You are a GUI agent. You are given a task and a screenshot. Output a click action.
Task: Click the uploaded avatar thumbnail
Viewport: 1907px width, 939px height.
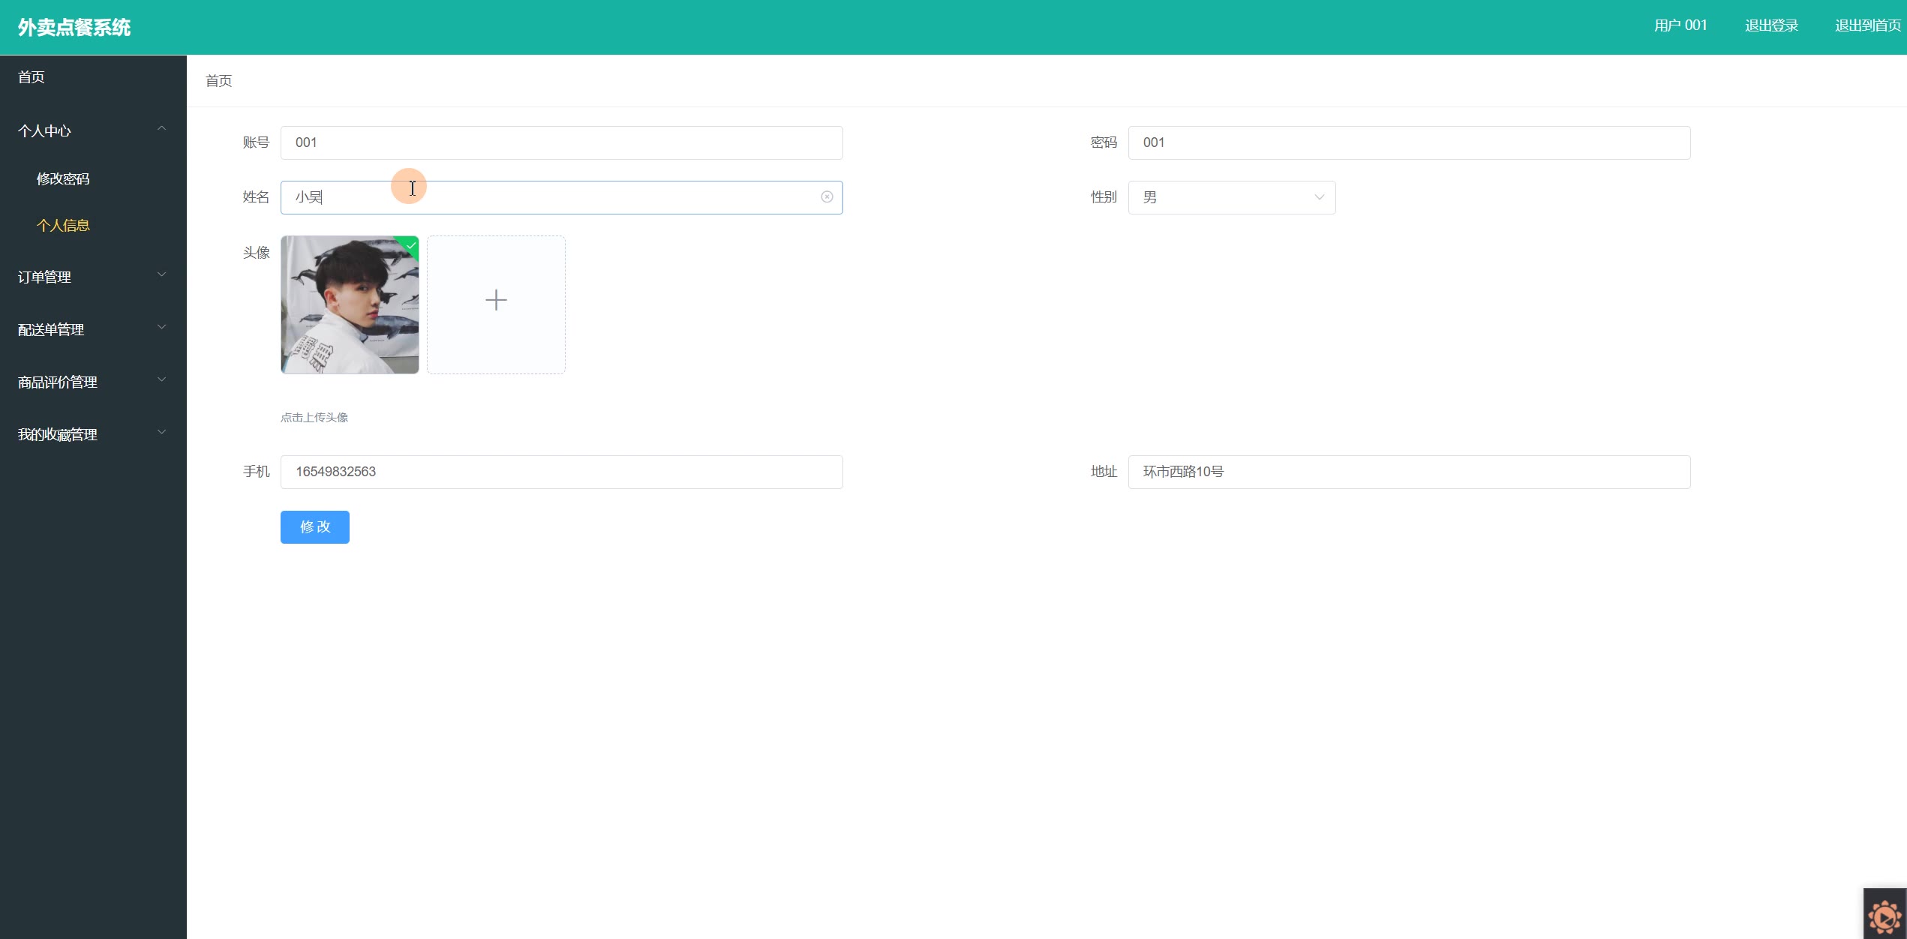click(350, 305)
